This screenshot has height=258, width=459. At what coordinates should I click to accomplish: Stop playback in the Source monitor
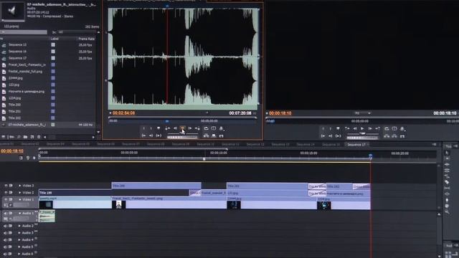coord(182,128)
